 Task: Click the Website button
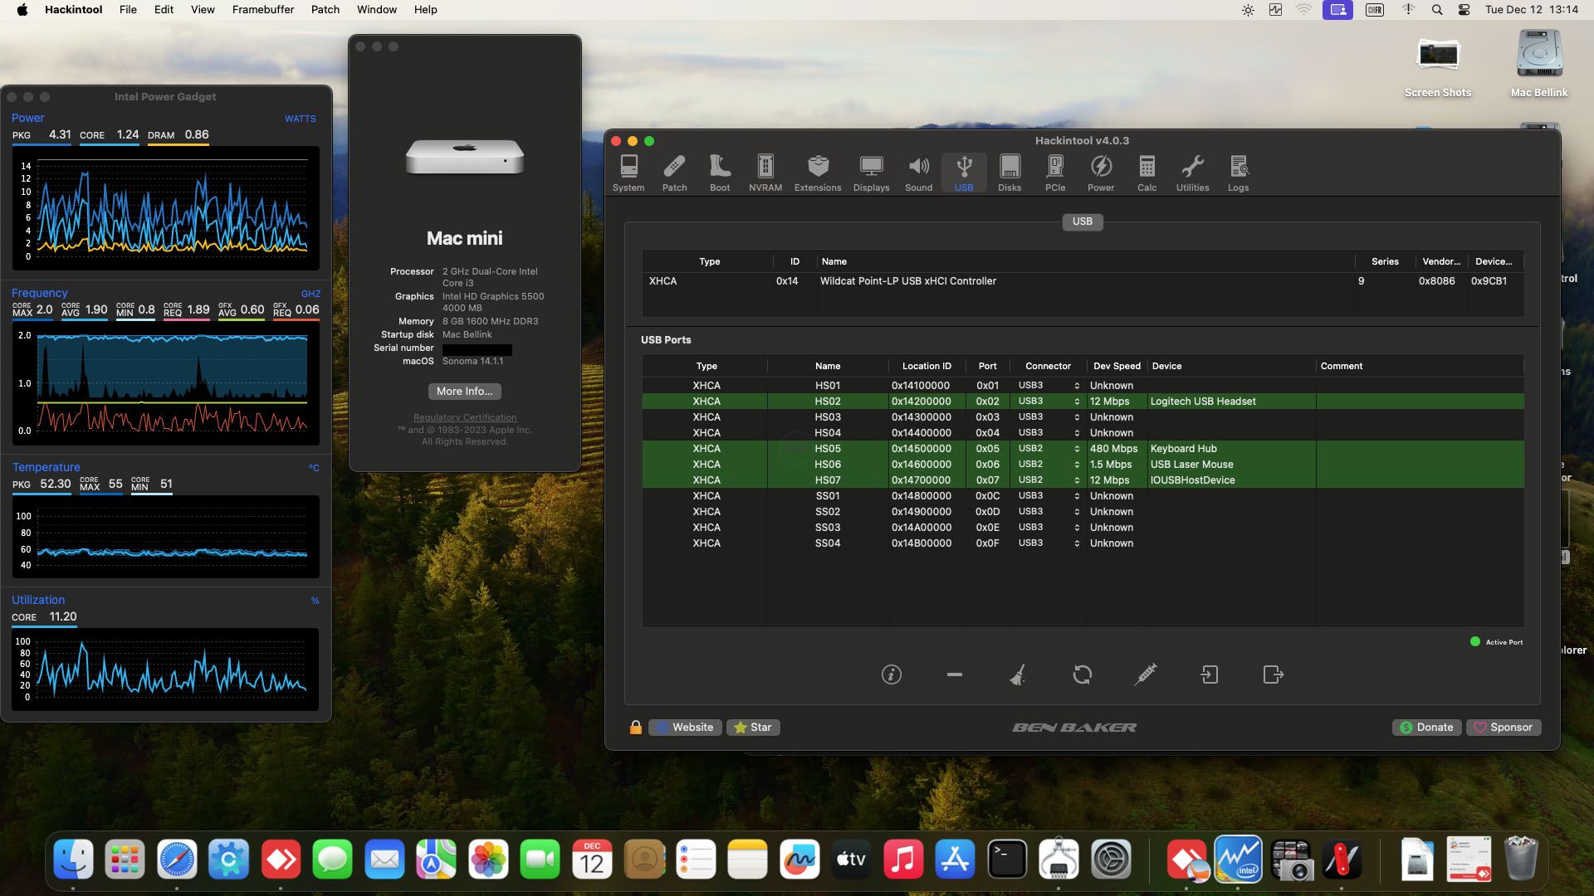pyautogui.click(x=685, y=728)
